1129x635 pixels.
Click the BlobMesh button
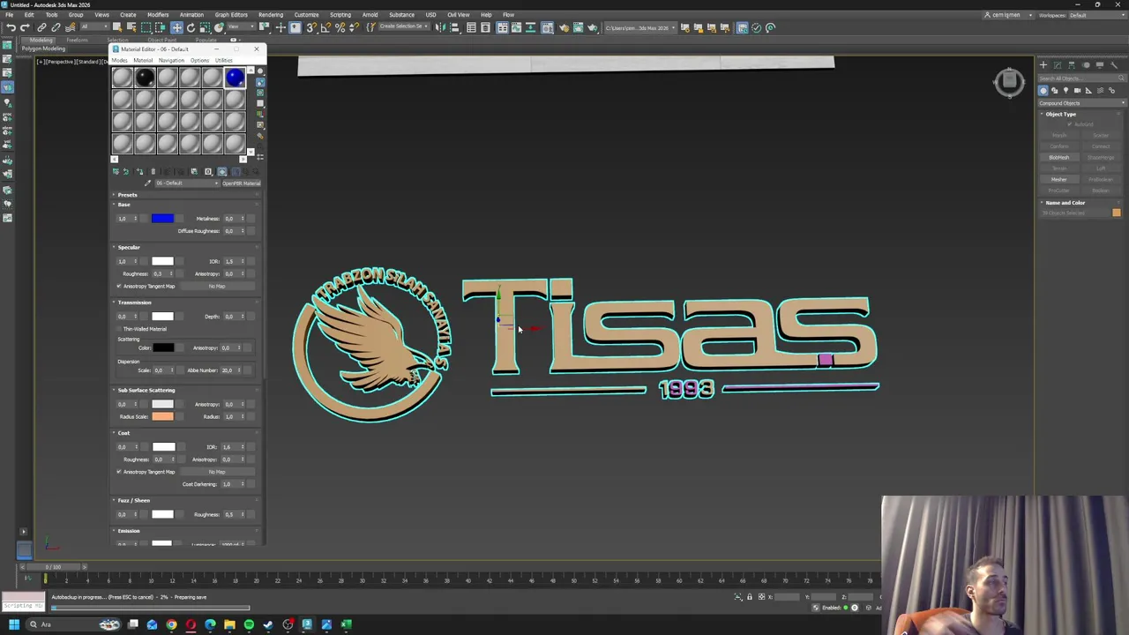coord(1059,157)
